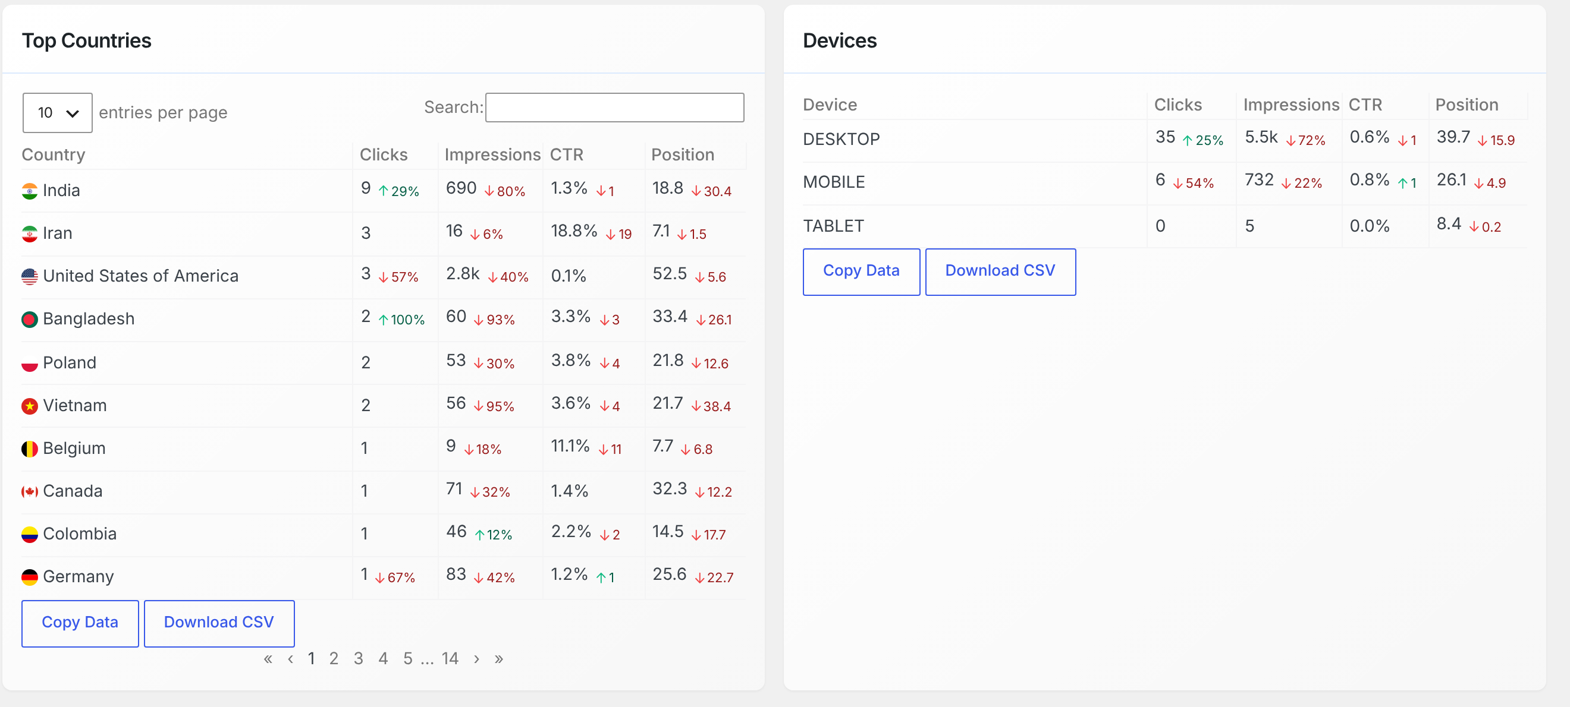Click the DESKTOP device row label

(x=841, y=140)
